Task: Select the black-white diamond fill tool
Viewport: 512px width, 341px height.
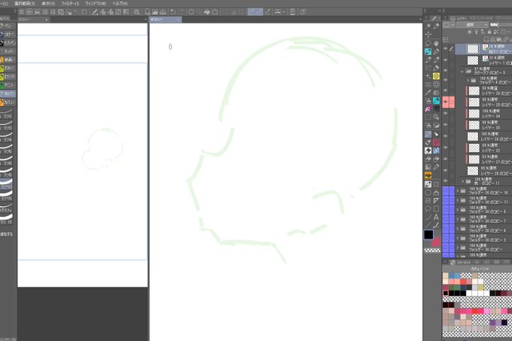Action: coord(428,151)
